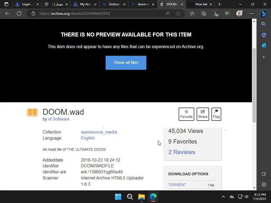The image size is (271, 203).
Task: Open the tab actions menu icon
Action: click(x=6, y=4)
